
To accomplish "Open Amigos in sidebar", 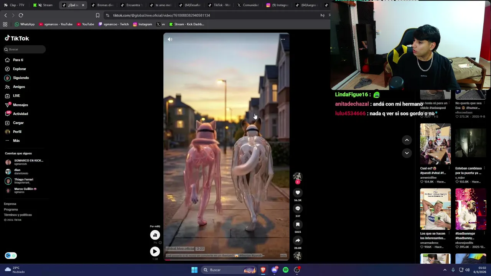I will tap(19, 87).
